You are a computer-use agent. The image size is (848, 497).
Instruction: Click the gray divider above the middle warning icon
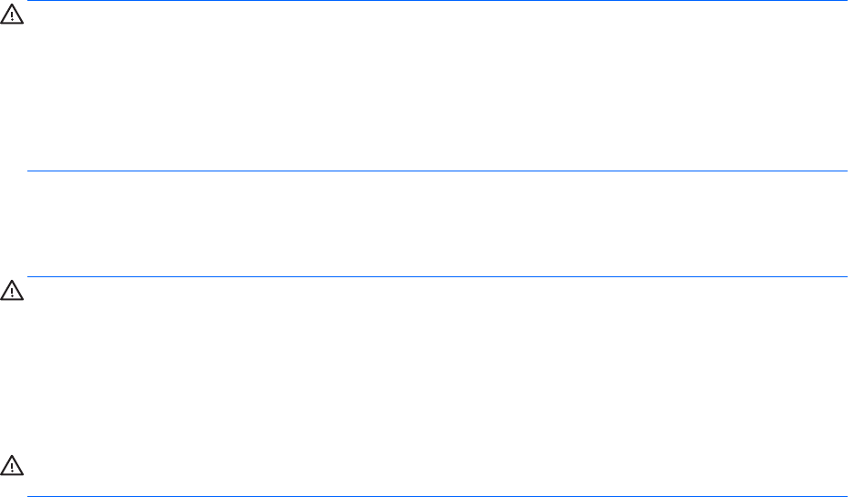coord(438,277)
